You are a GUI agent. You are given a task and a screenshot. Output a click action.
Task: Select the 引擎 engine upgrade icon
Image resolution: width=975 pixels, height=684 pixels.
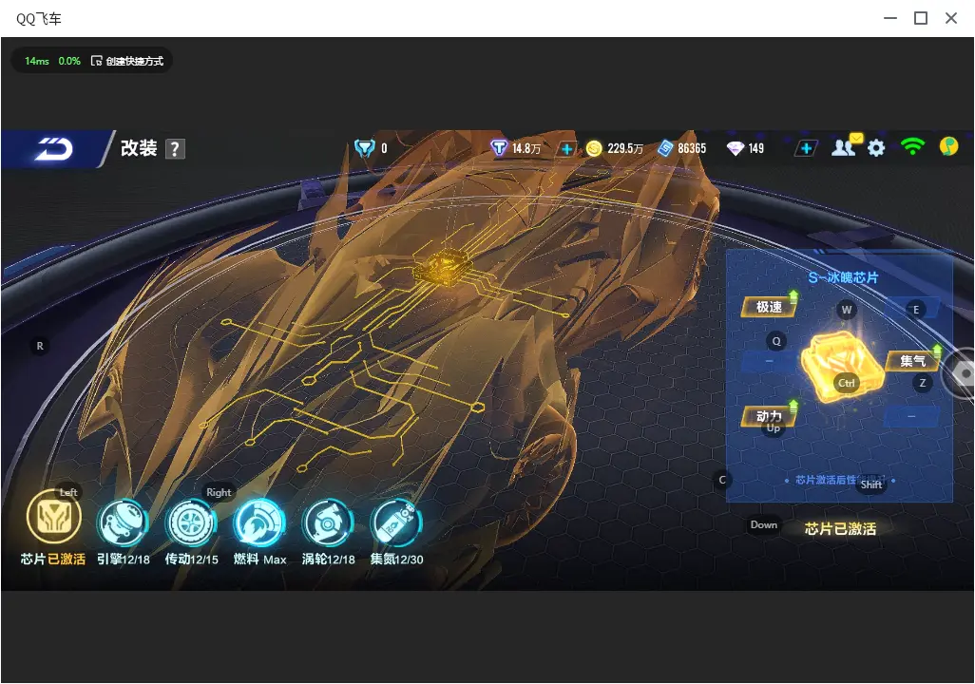click(123, 522)
